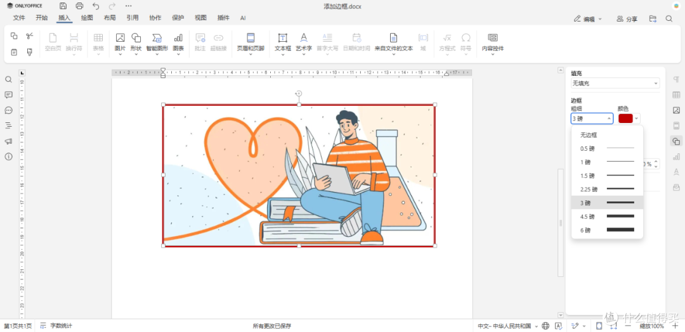Expand the 填充 fill type dropdown
Viewport: 685px width, 332px height.
pos(615,84)
